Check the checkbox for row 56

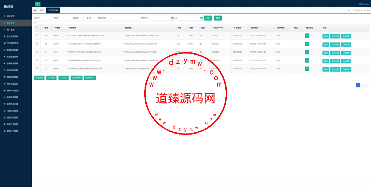37,35
